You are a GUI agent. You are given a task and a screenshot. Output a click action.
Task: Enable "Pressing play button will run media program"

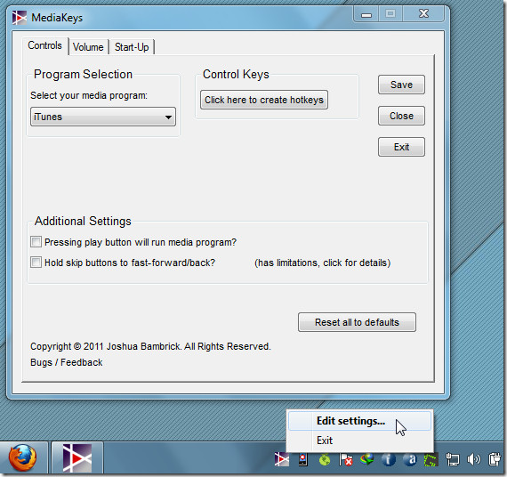36,242
